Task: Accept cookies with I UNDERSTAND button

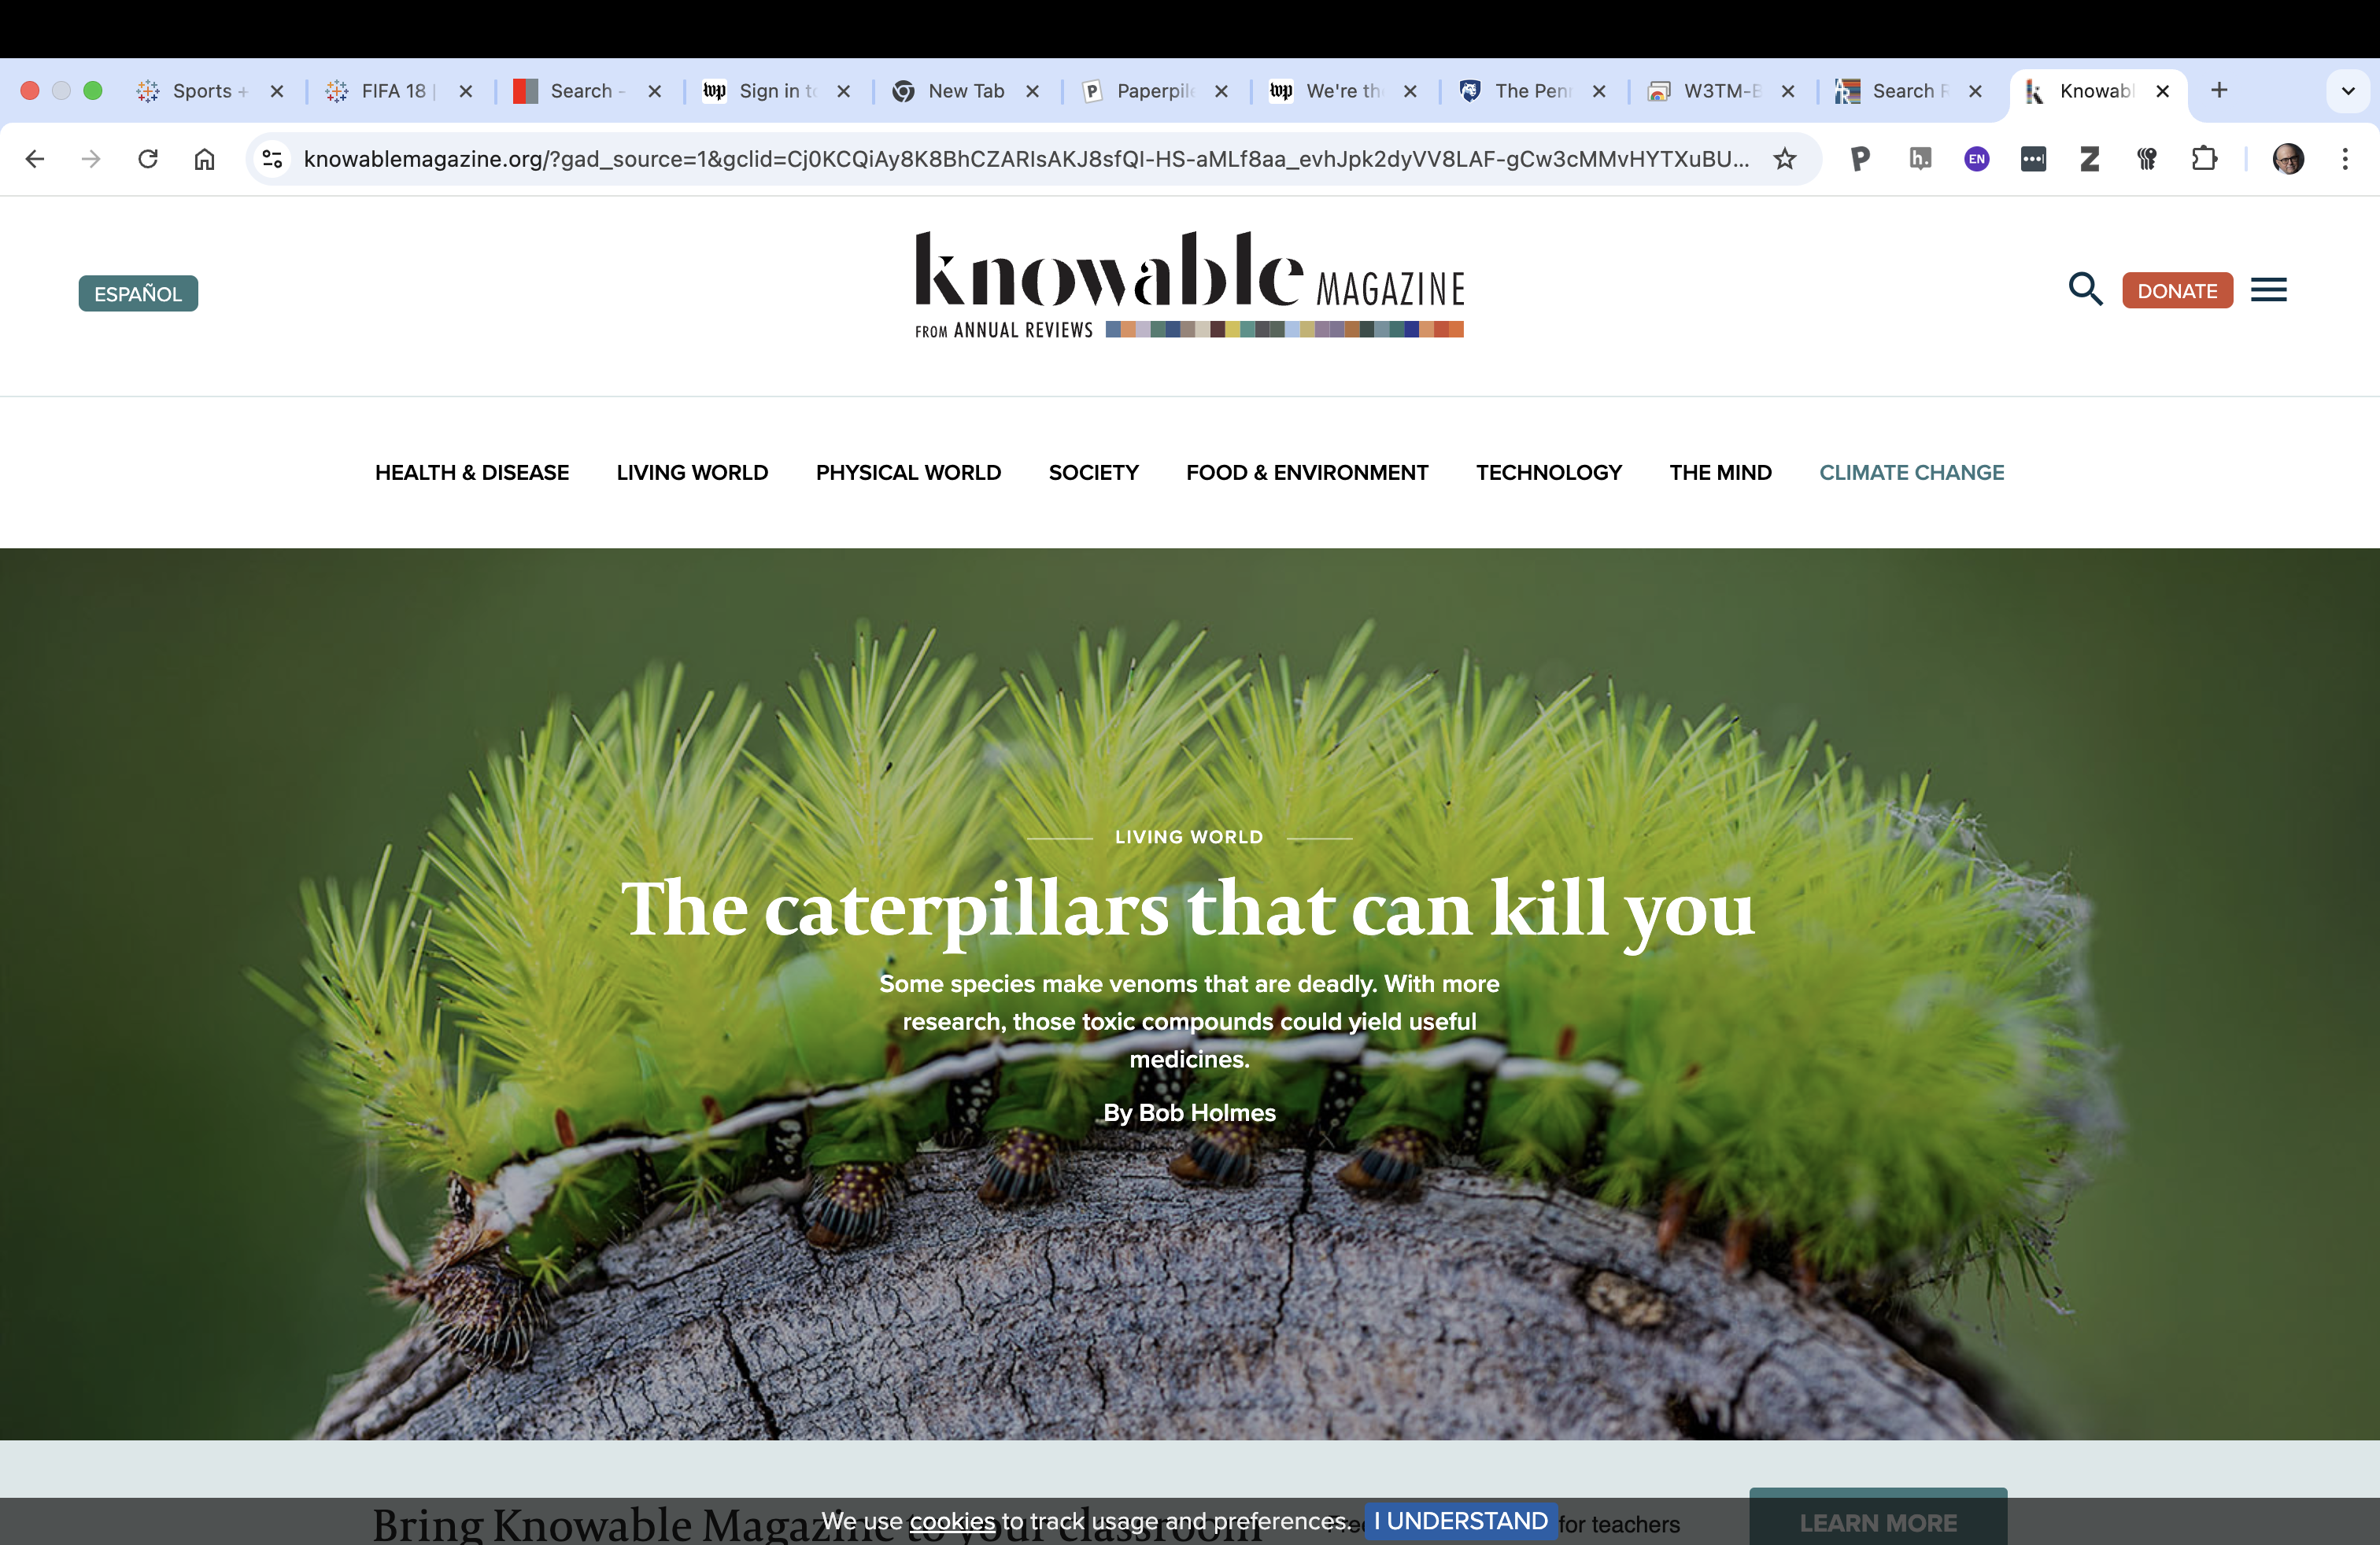Action: [x=1460, y=1521]
